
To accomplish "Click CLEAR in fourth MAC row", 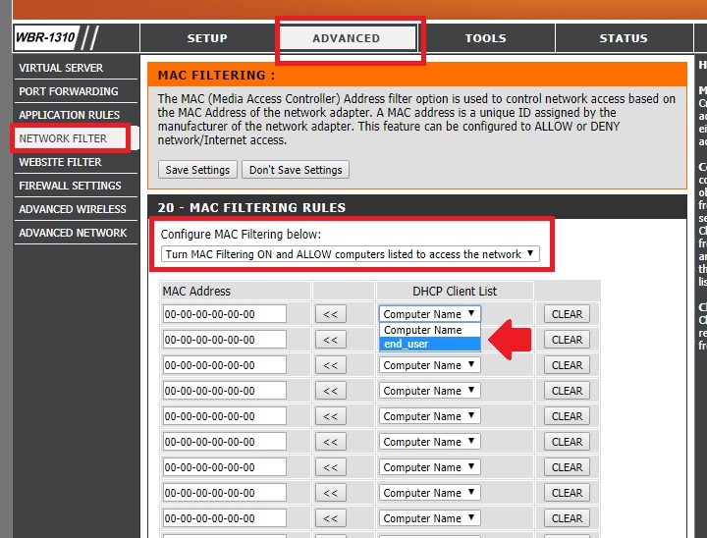I will click(567, 391).
